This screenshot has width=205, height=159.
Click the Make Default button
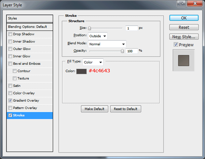point(95,109)
